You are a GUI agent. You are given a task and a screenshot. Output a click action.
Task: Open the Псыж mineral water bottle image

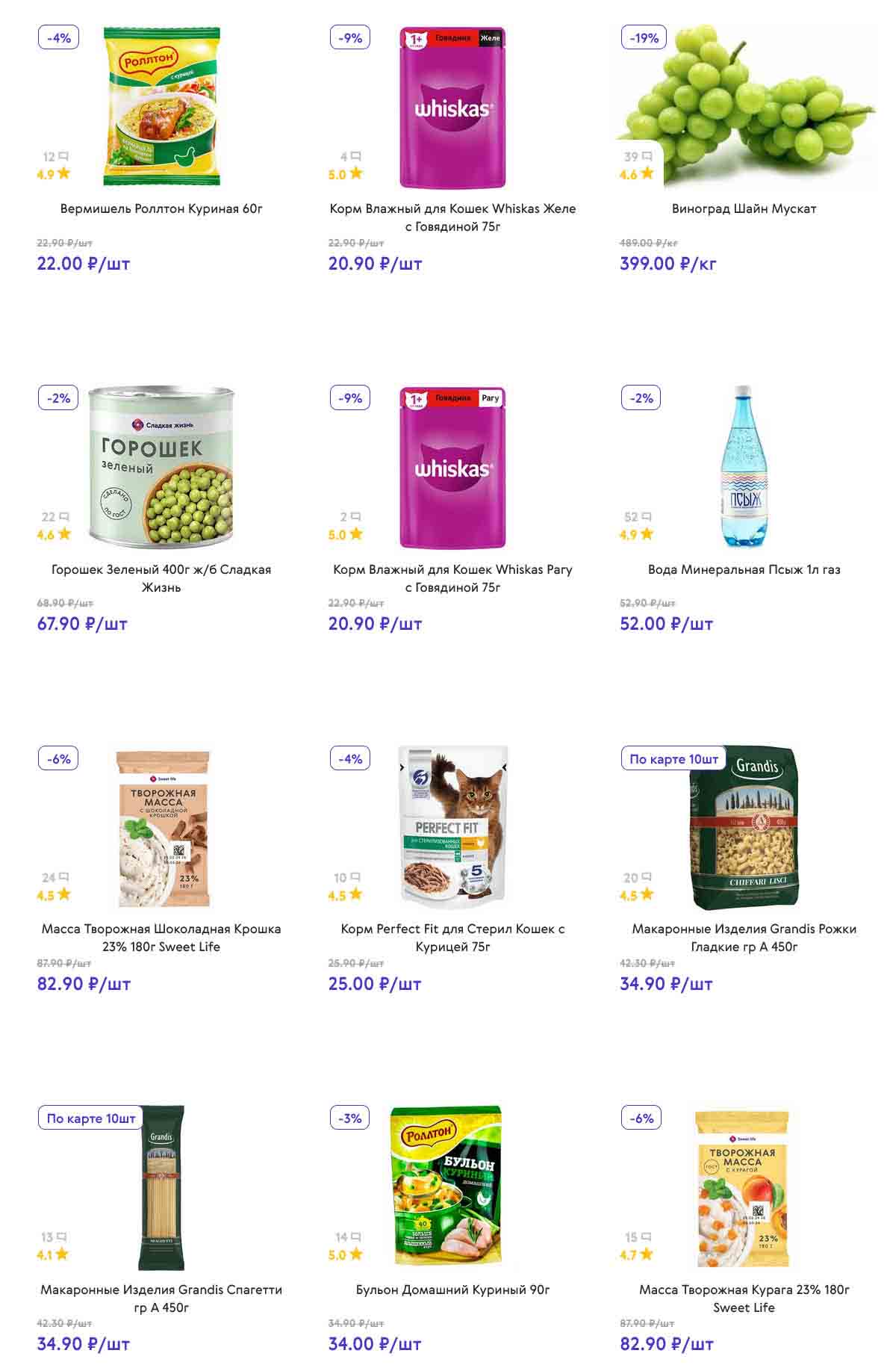coord(744,467)
